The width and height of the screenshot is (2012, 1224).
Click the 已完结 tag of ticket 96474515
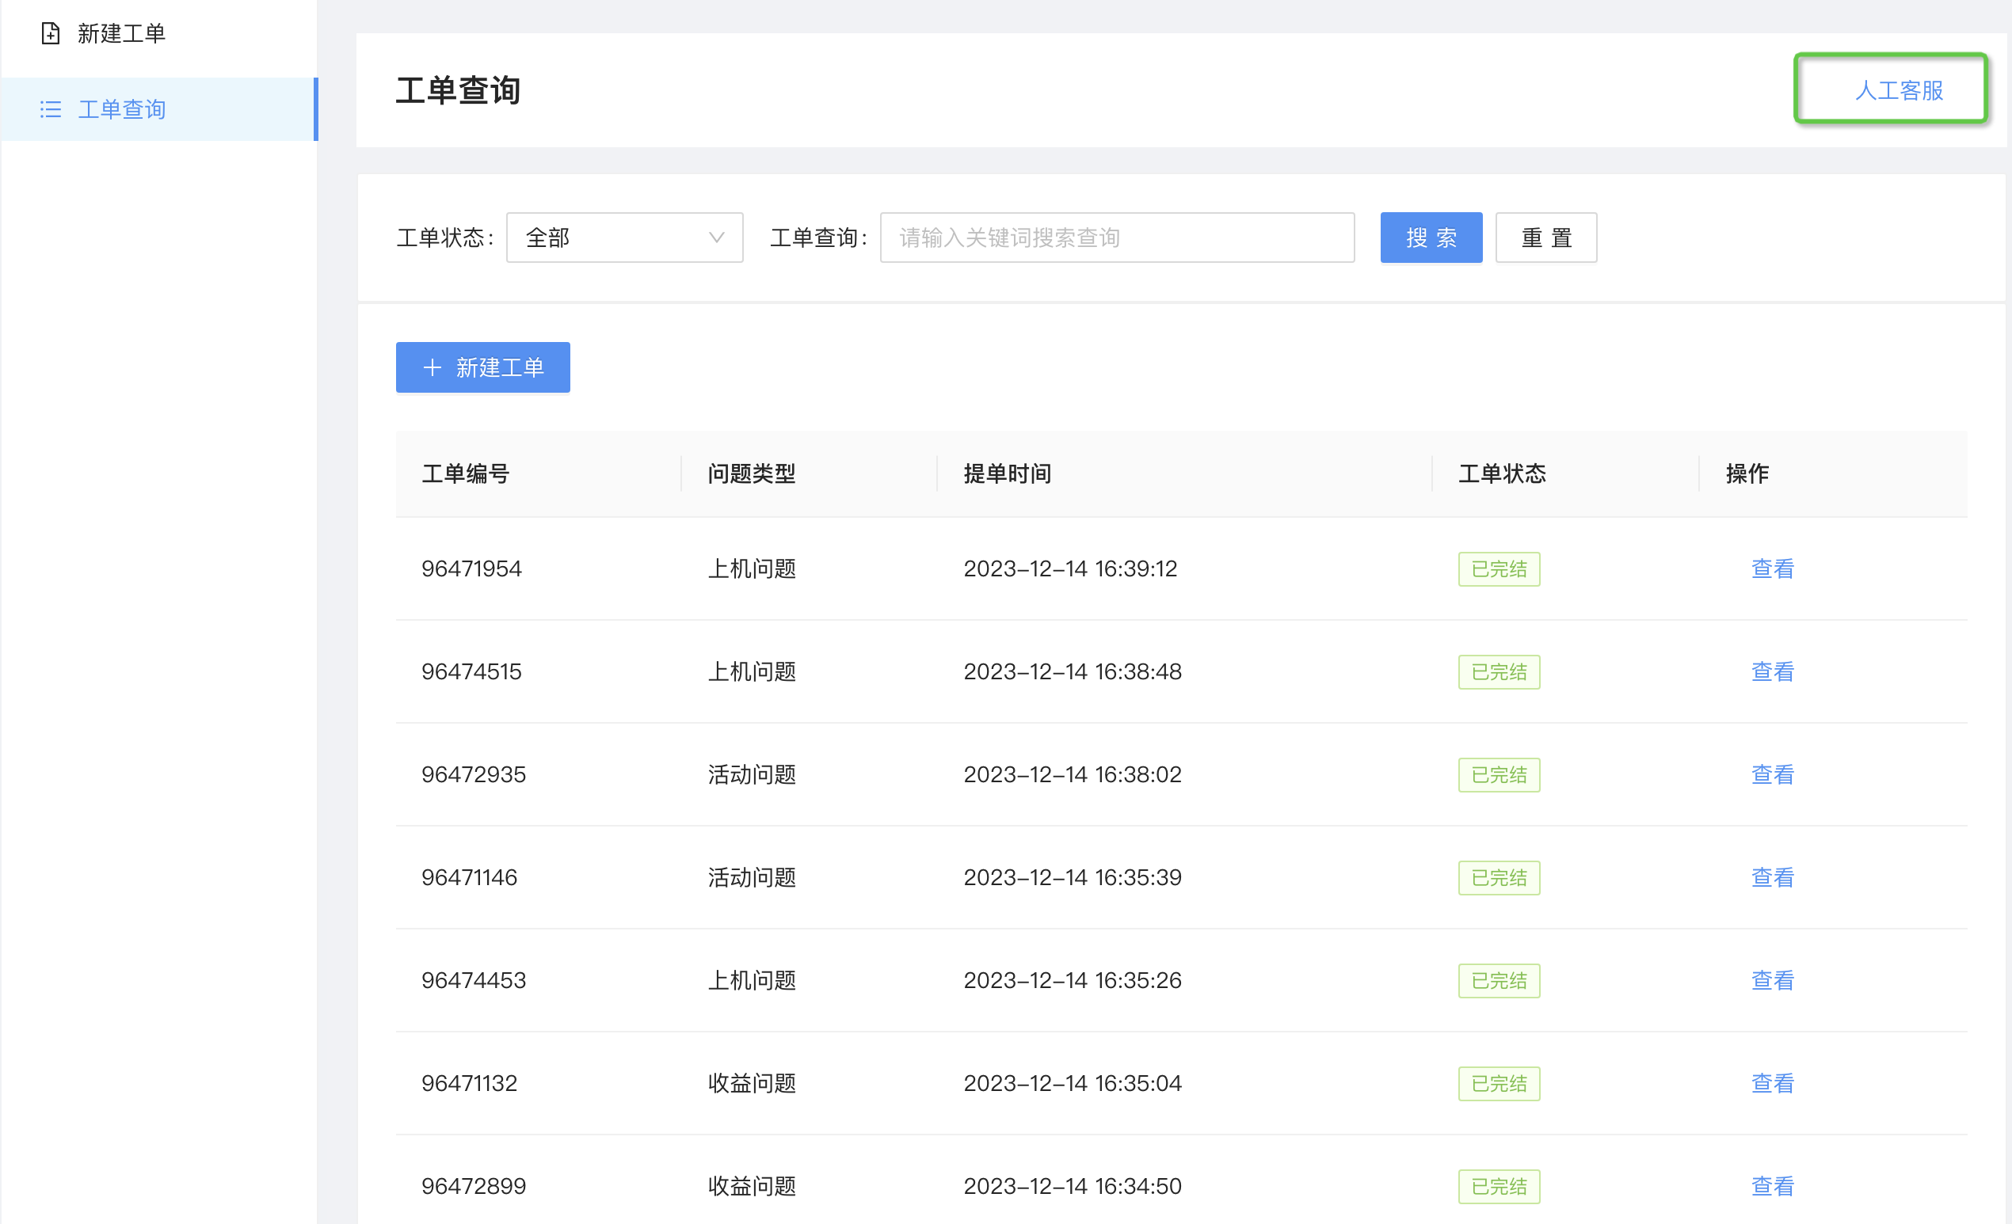point(1499,671)
